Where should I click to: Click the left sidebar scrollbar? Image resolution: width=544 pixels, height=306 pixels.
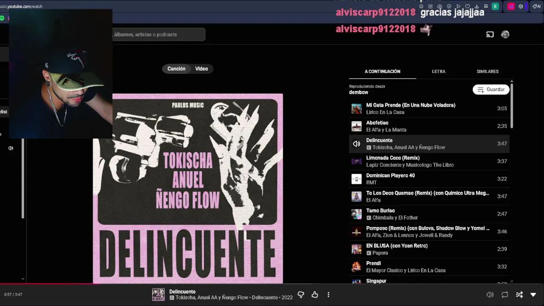point(23,178)
